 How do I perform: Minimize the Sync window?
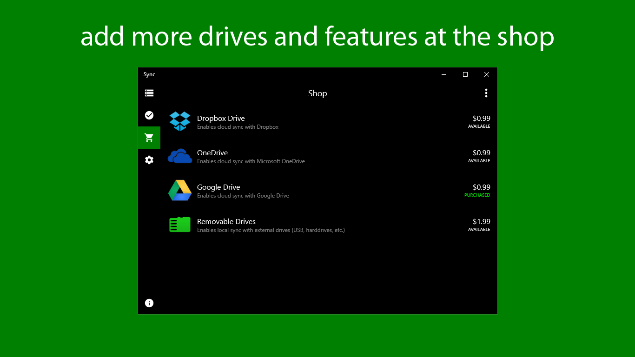click(x=444, y=74)
